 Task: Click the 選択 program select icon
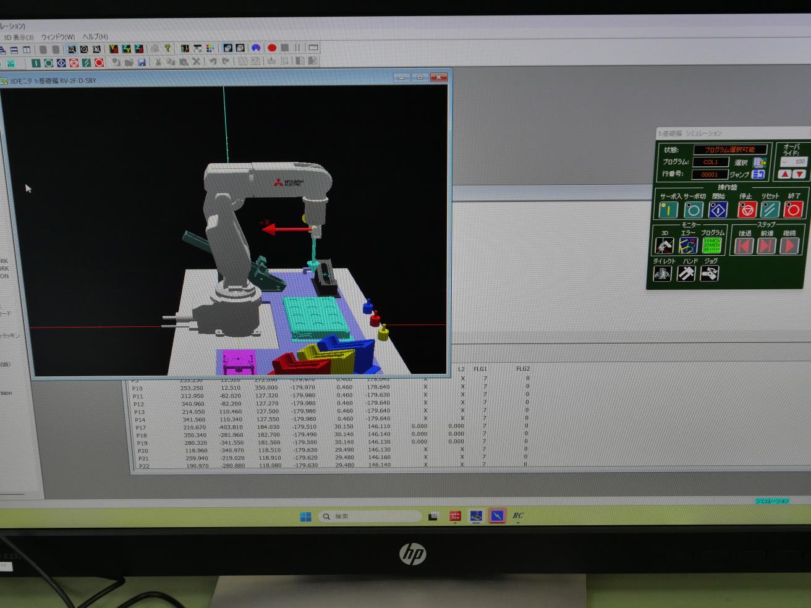pyautogui.click(x=759, y=163)
